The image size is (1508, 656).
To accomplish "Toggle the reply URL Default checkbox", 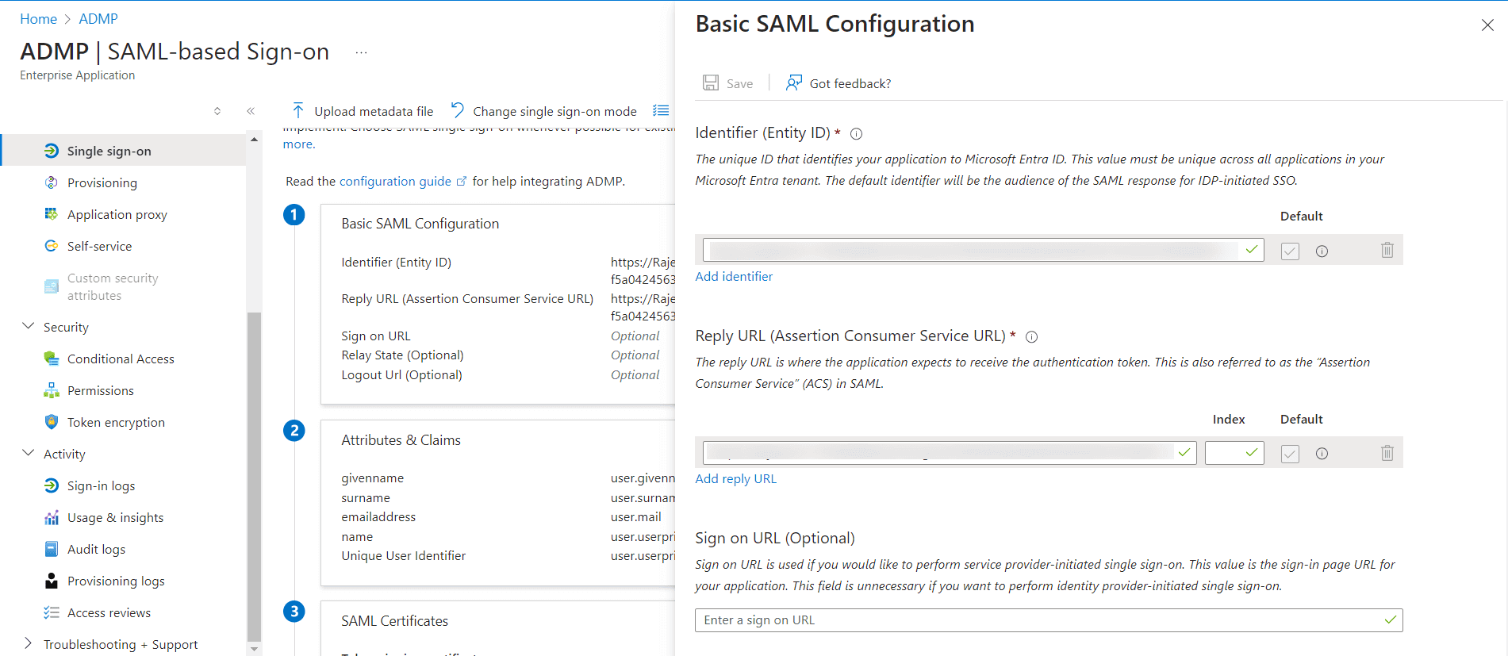I will click(1290, 454).
